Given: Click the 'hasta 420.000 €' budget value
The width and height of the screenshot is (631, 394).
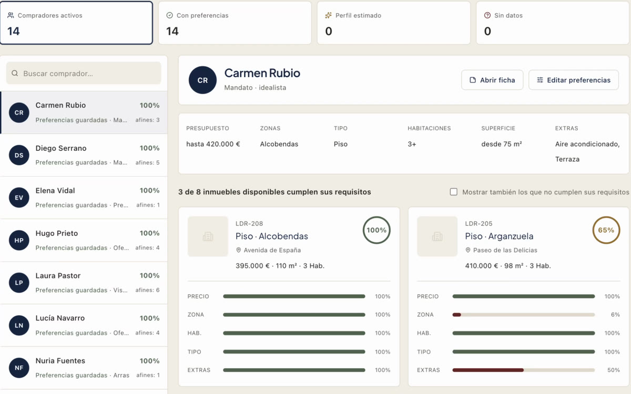Looking at the screenshot, I should tap(213, 144).
